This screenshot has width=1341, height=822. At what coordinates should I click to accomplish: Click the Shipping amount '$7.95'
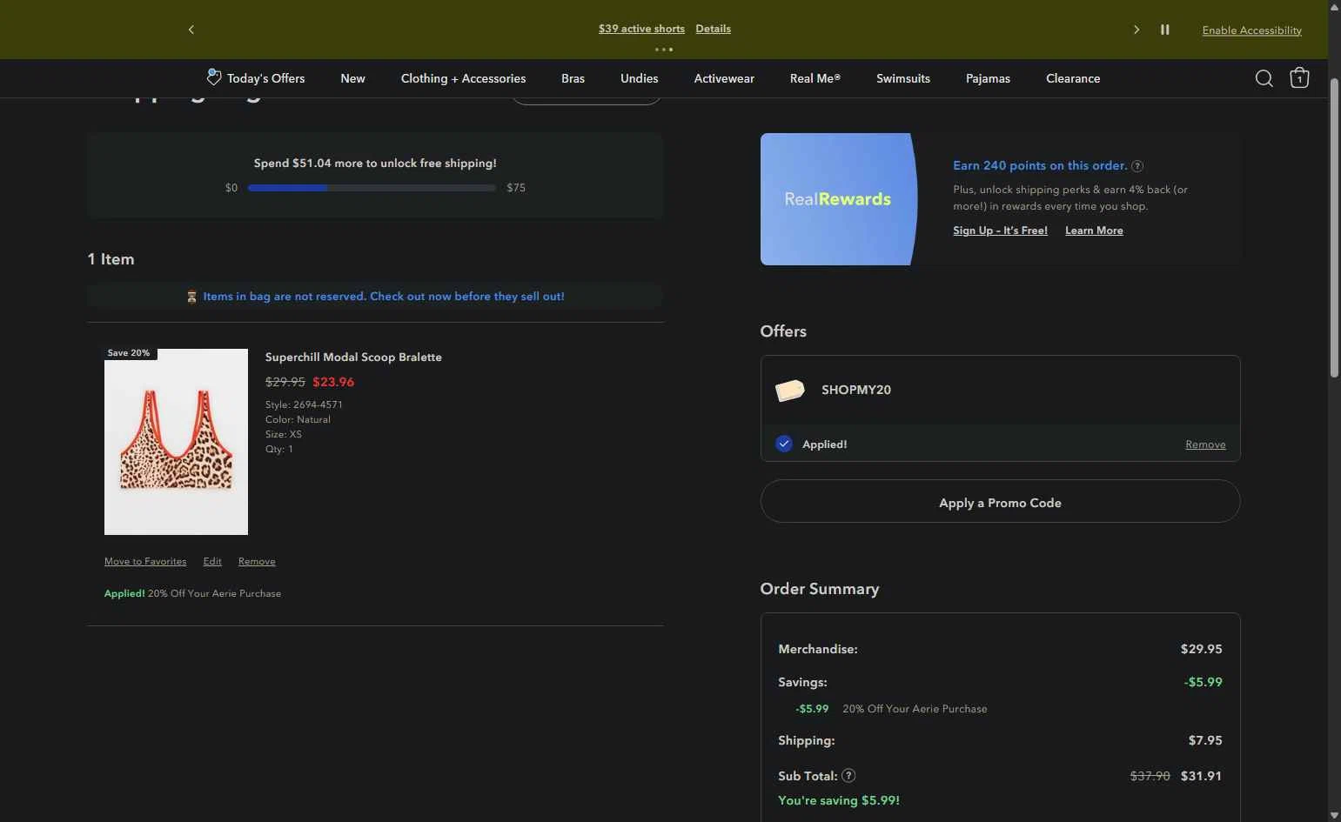(1205, 740)
